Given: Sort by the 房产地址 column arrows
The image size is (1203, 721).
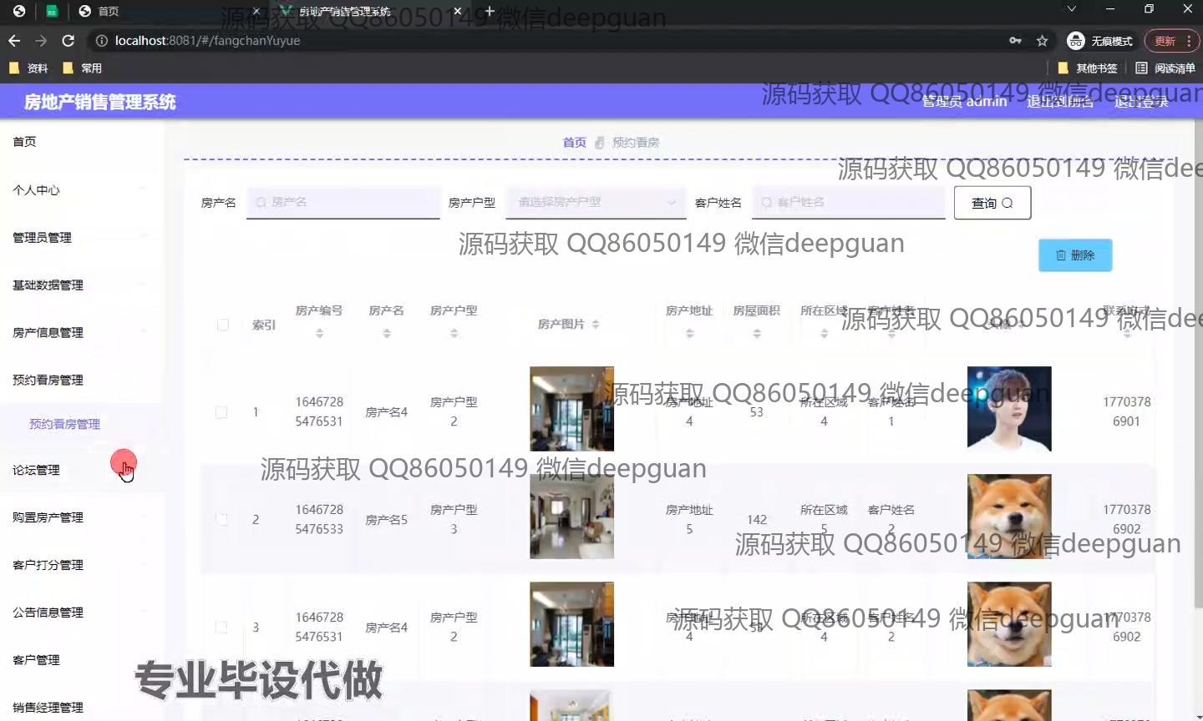Looking at the screenshot, I should (x=689, y=333).
